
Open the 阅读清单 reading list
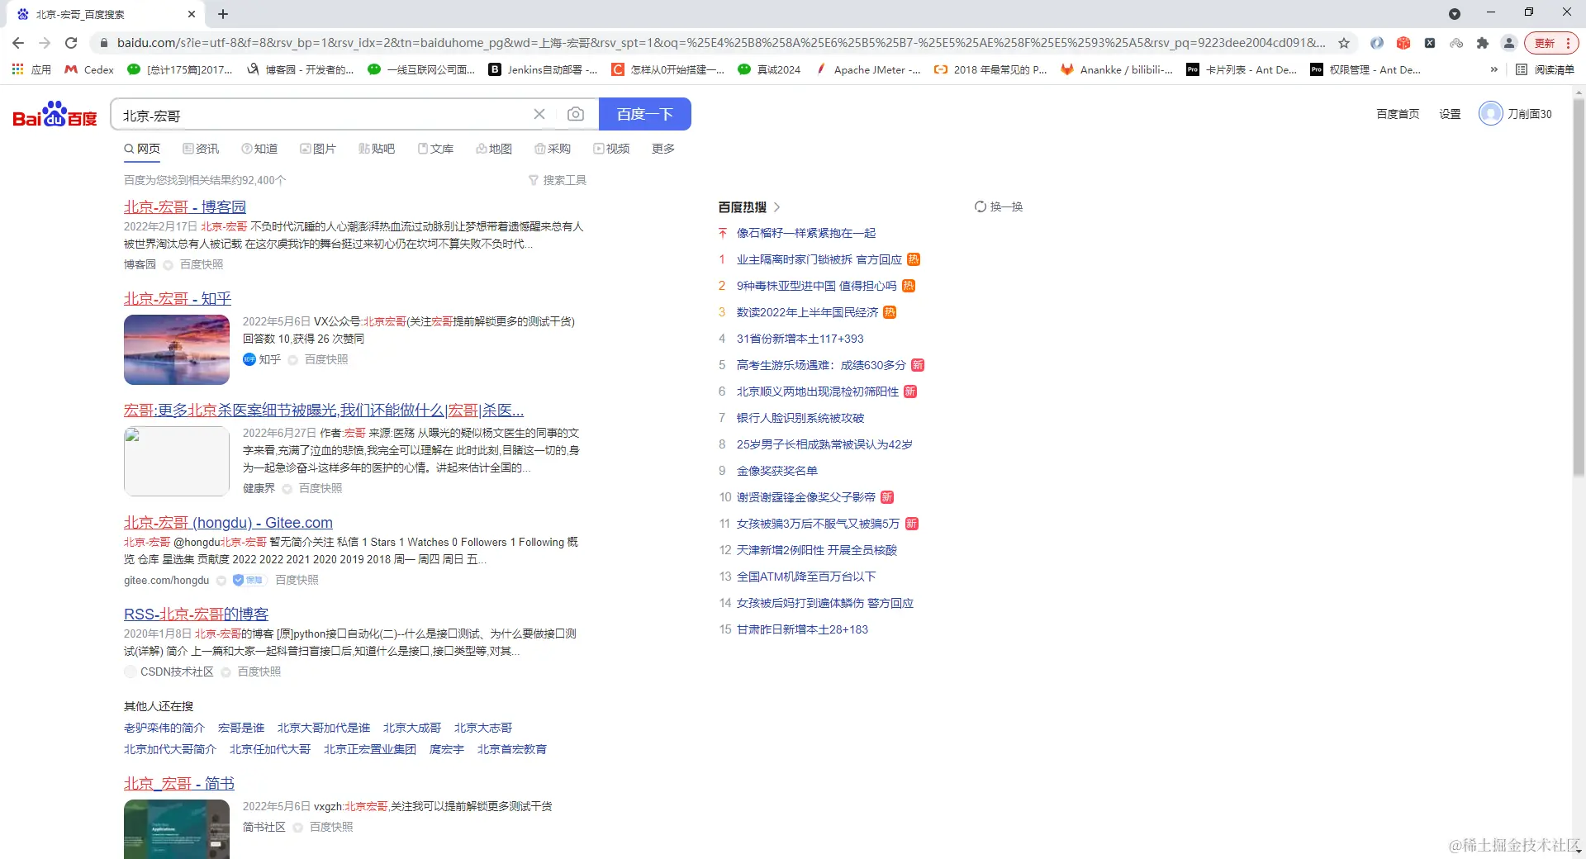(x=1546, y=69)
